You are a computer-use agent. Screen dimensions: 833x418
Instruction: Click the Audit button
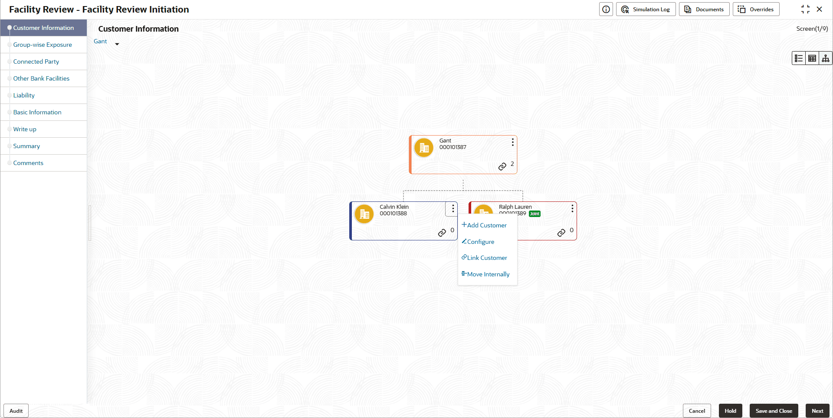click(16, 411)
